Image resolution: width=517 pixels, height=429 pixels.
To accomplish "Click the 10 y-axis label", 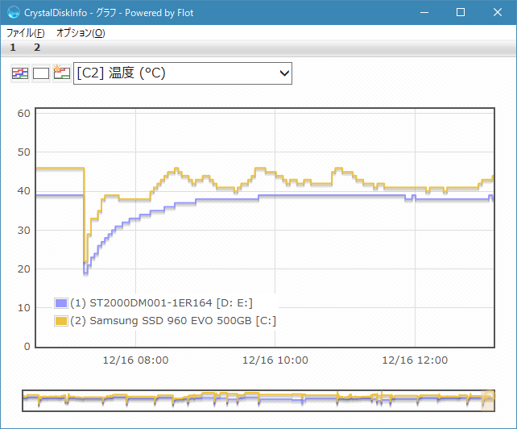I will [x=23, y=308].
